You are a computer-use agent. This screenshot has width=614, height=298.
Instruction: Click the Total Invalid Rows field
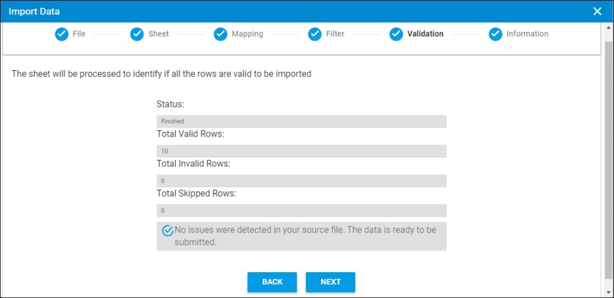click(302, 181)
